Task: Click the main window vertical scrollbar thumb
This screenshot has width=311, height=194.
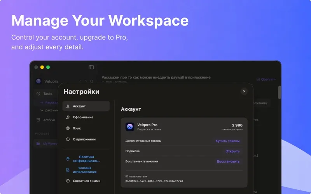Action: tap(280, 92)
